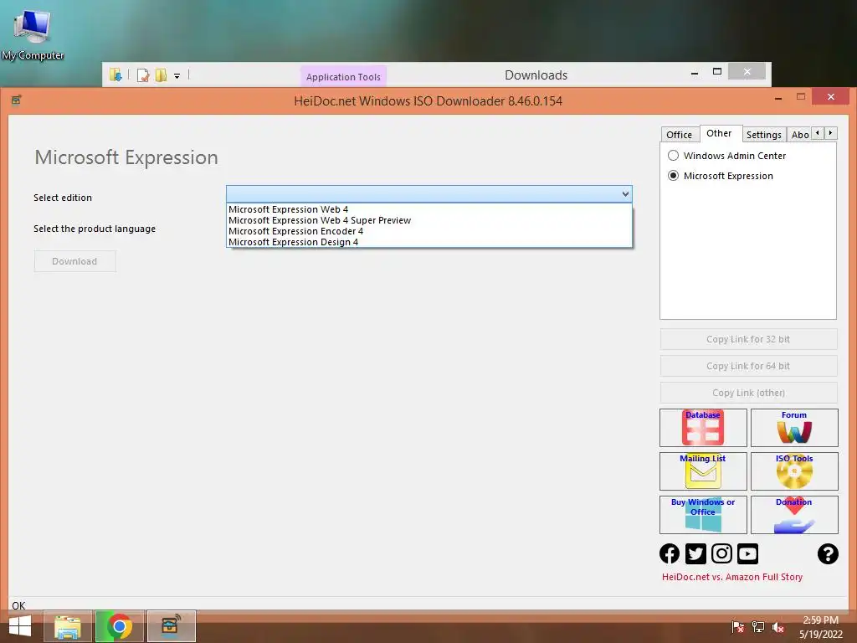The width and height of the screenshot is (857, 643).
Task: Open My Computer desktop icon
Action: (33, 35)
